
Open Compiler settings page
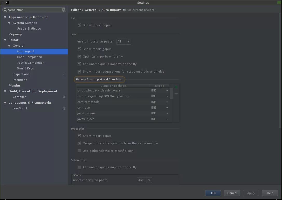[x=19, y=97]
